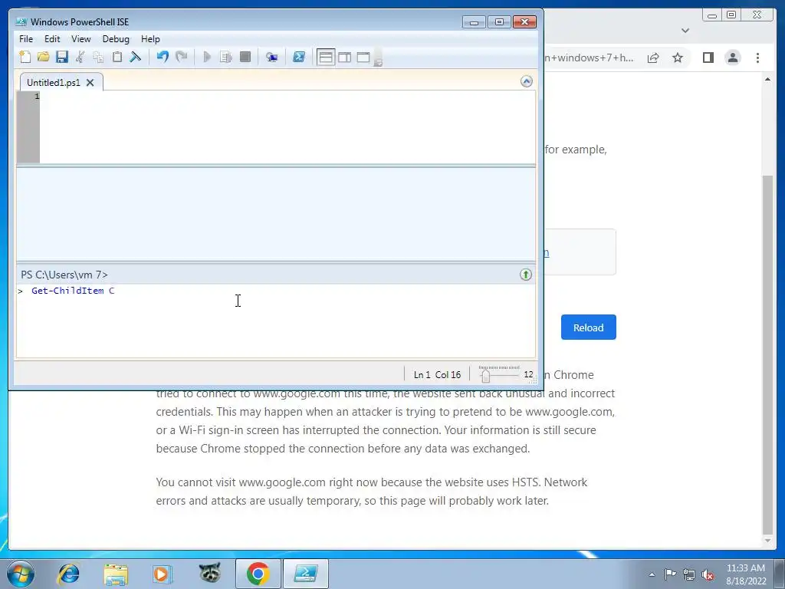Open Chrome's tab search chevron
The width and height of the screenshot is (785, 589).
pyautogui.click(x=685, y=30)
